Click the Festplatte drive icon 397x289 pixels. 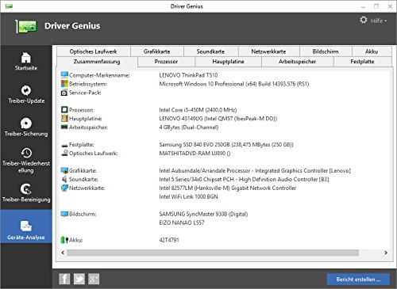click(x=64, y=145)
